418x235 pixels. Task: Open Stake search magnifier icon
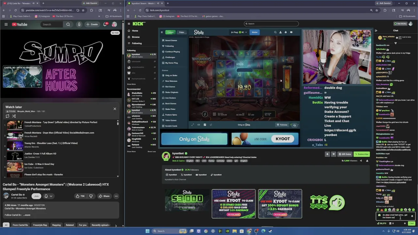(x=275, y=32)
